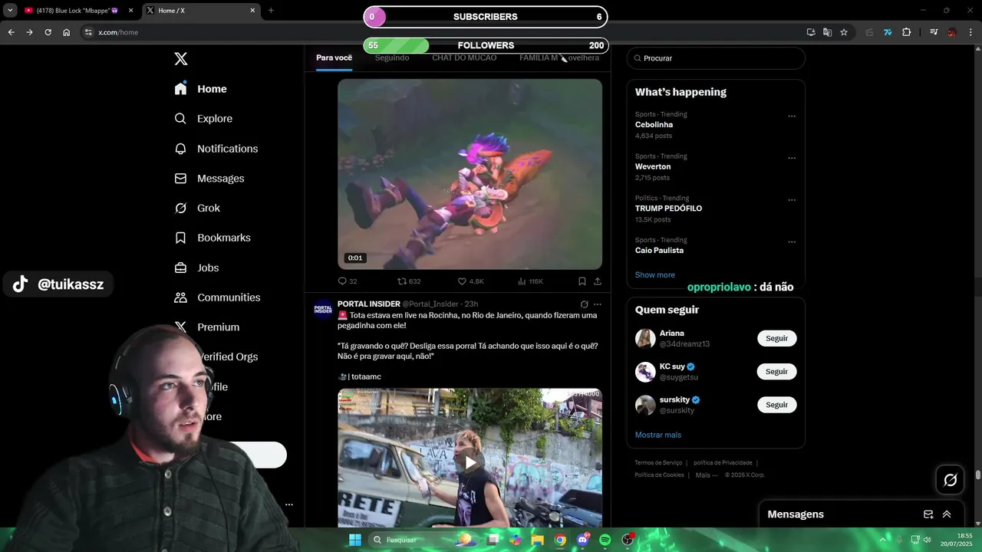Open the Cebolinha trending topic

click(x=654, y=125)
